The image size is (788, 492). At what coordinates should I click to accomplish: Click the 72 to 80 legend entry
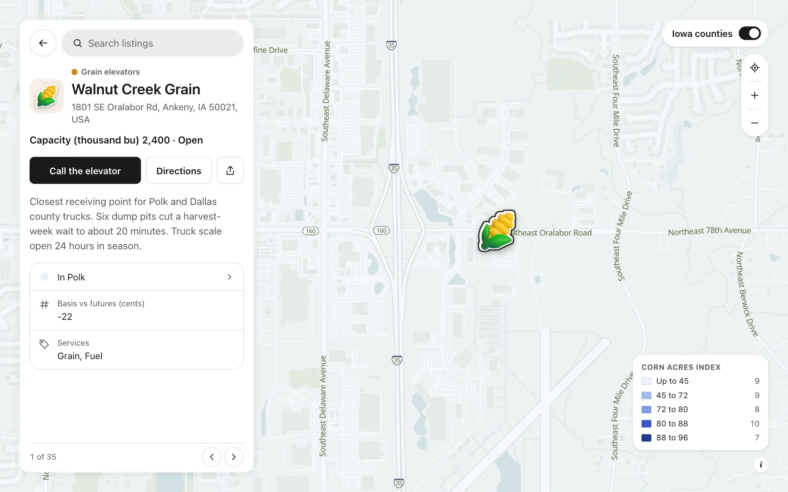click(700, 409)
